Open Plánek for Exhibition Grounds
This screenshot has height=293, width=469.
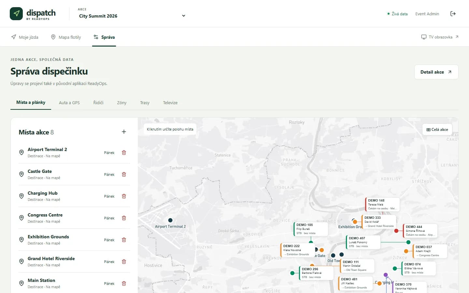(x=109, y=240)
